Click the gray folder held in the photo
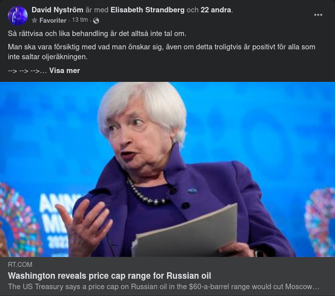 (185, 230)
